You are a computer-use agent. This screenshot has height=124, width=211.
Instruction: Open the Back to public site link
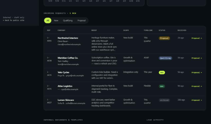(14, 20)
